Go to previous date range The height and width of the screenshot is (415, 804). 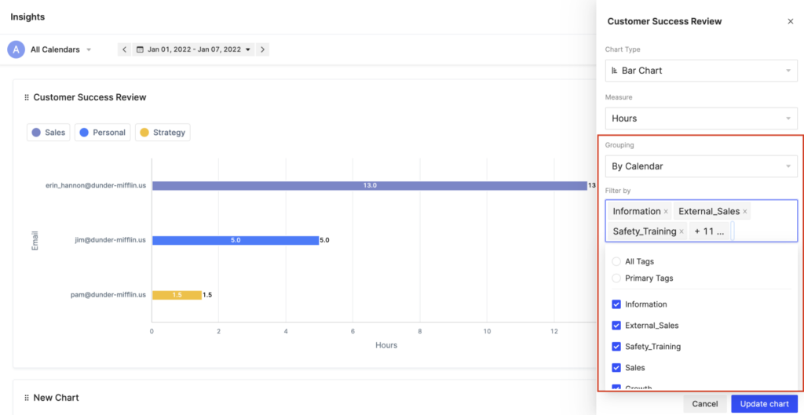coord(125,49)
